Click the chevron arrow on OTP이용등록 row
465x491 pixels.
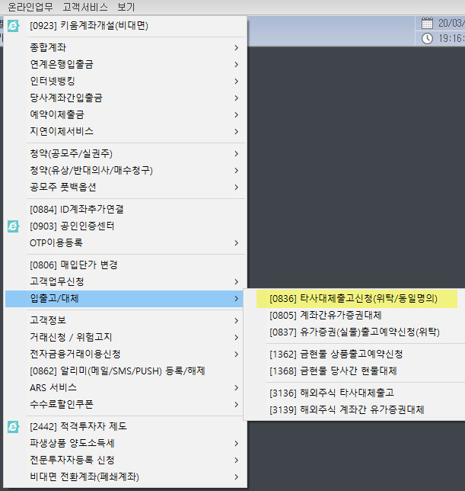pyautogui.click(x=236, y=243)
